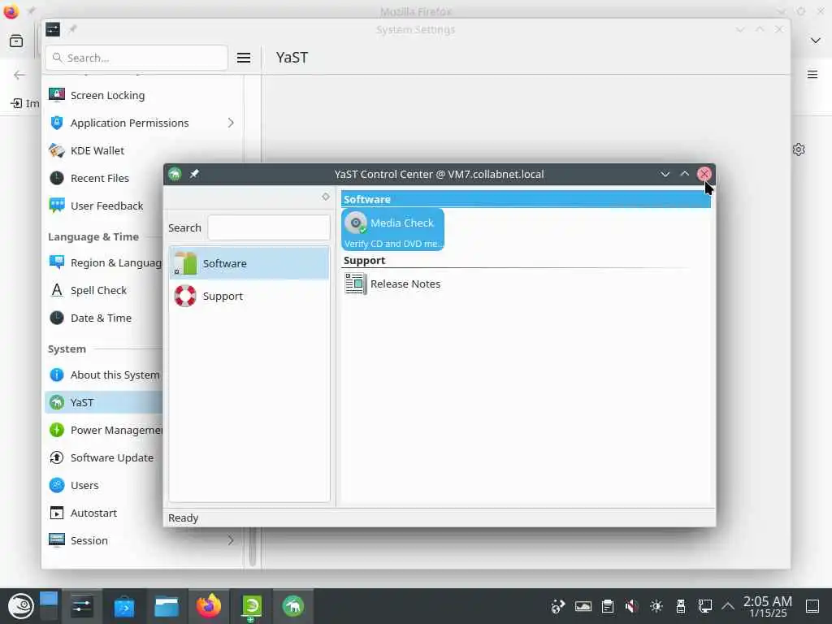Toggle pin on YaST Control Center window

click(x=194, y=174)
